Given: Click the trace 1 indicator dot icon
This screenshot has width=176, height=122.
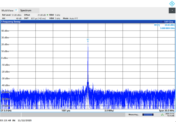Looking at the screenshot, I should [163, 22].
